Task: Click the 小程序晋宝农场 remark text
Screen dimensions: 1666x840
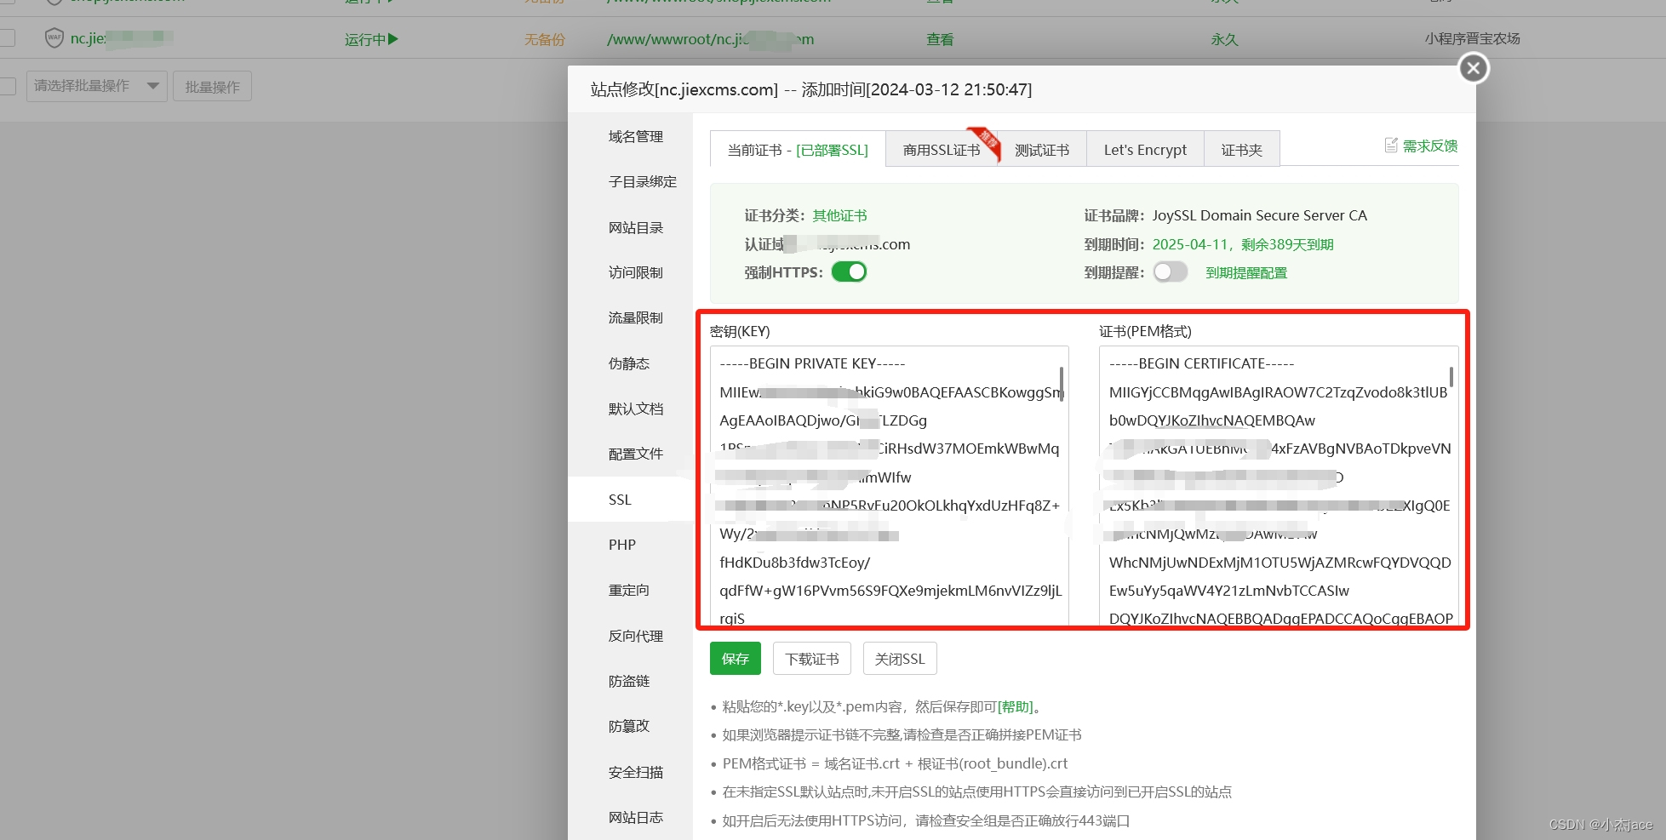Action: [1472, 38]
